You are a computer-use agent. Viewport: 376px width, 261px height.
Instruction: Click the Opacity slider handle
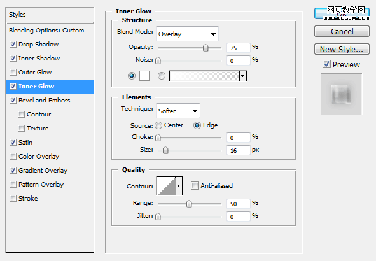(x=205, y=48)
